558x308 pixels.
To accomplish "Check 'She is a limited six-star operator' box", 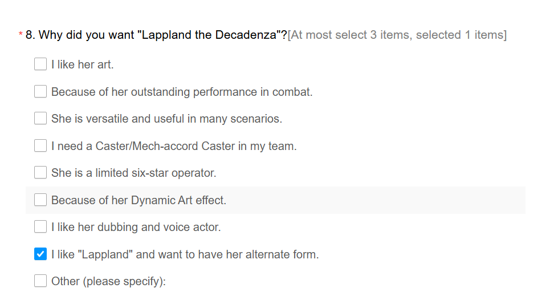I will click(x=40, y=172).
